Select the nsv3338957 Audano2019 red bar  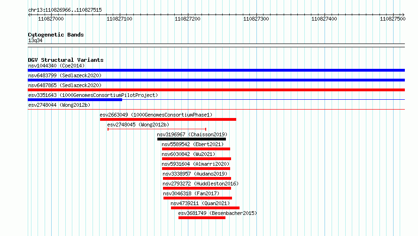pos(197,178)
